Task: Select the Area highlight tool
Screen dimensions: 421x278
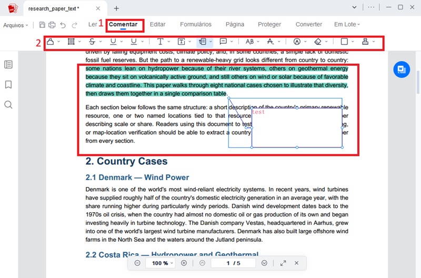Action: tap(71, 42)
